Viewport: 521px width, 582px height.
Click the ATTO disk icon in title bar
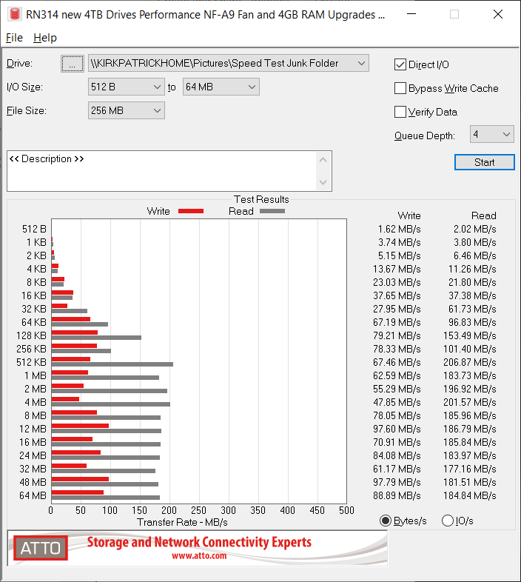coord(15,14)
